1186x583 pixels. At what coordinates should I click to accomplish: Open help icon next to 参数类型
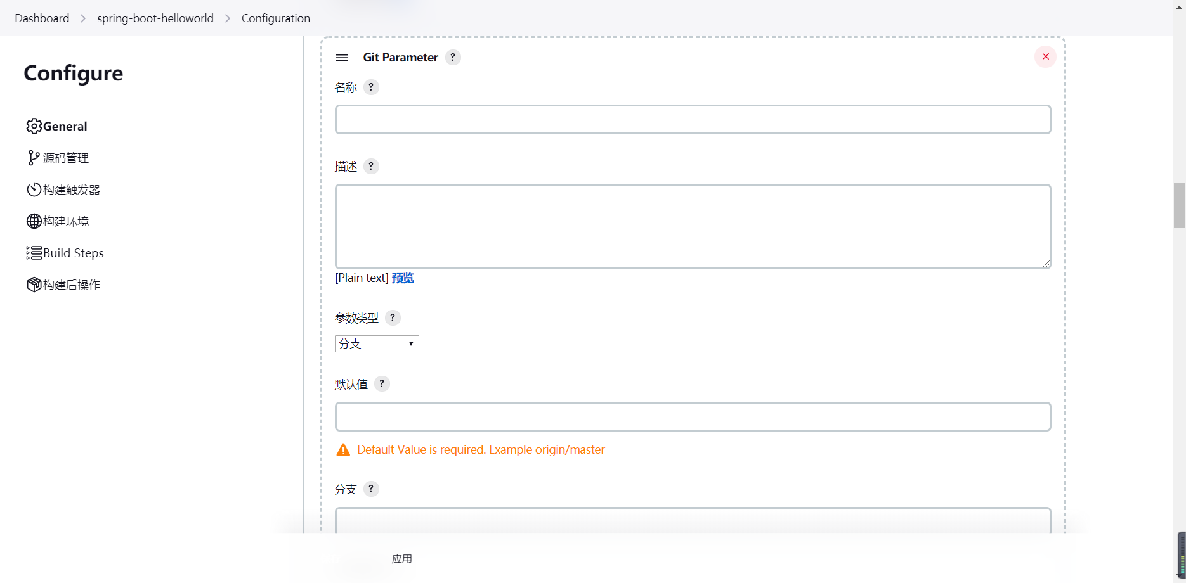pos(393,317)
